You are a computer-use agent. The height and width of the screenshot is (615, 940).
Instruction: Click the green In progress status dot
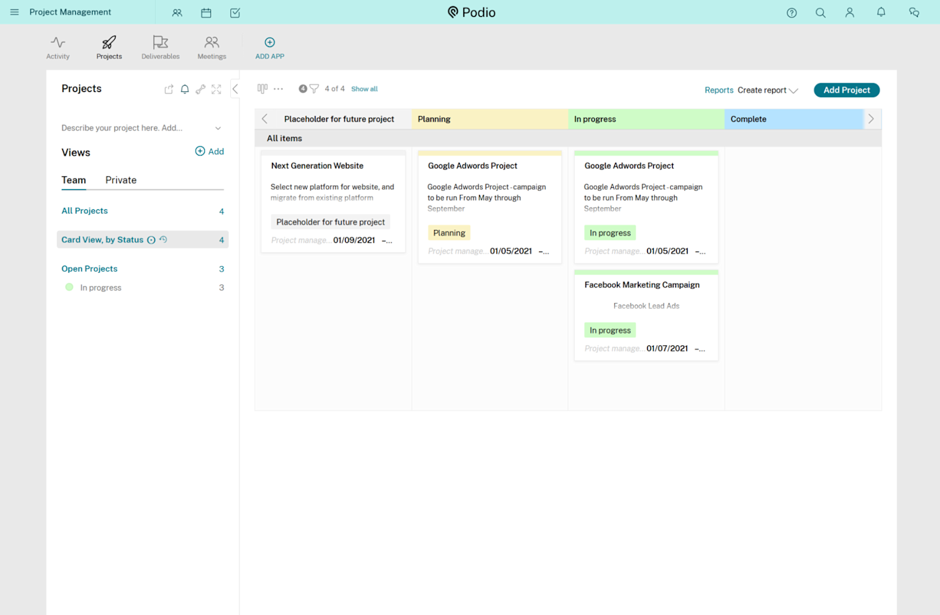click(x=69, y=287)
